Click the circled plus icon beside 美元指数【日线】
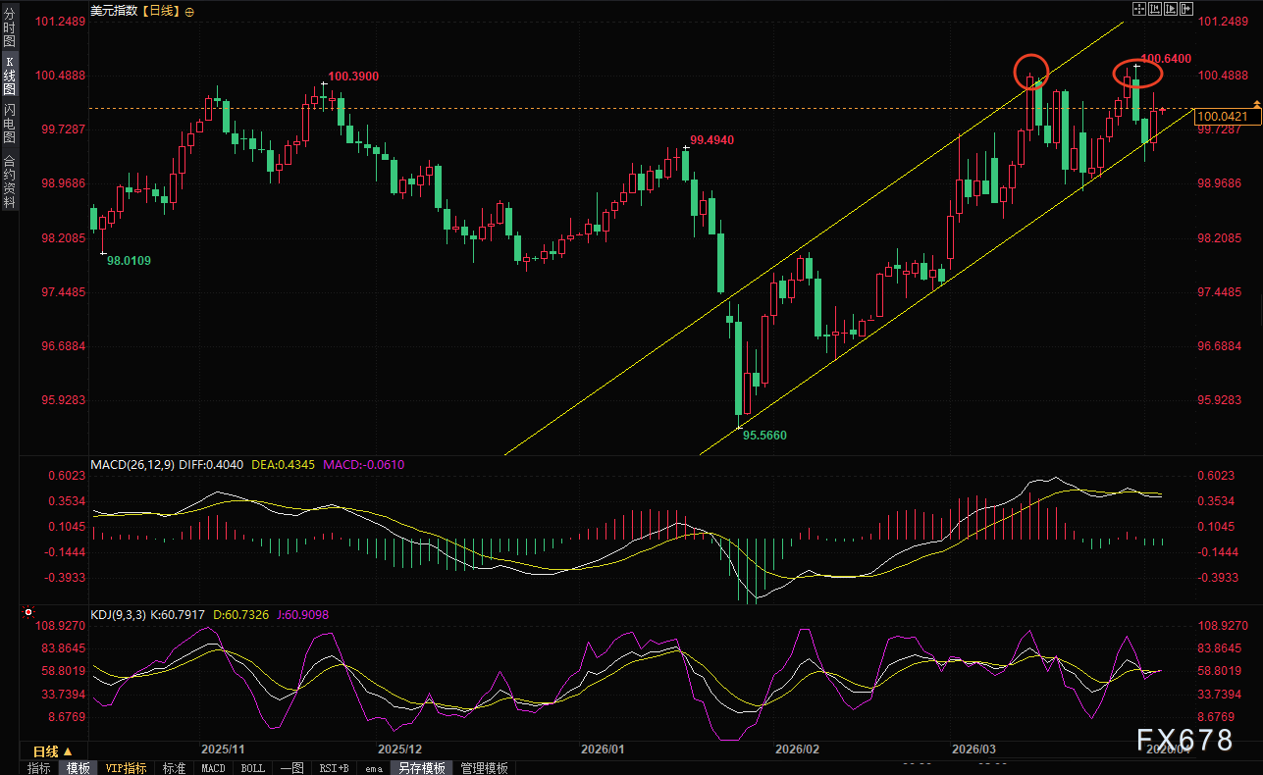The width and height of the screenshot is (1263, 775). [189, 12]
